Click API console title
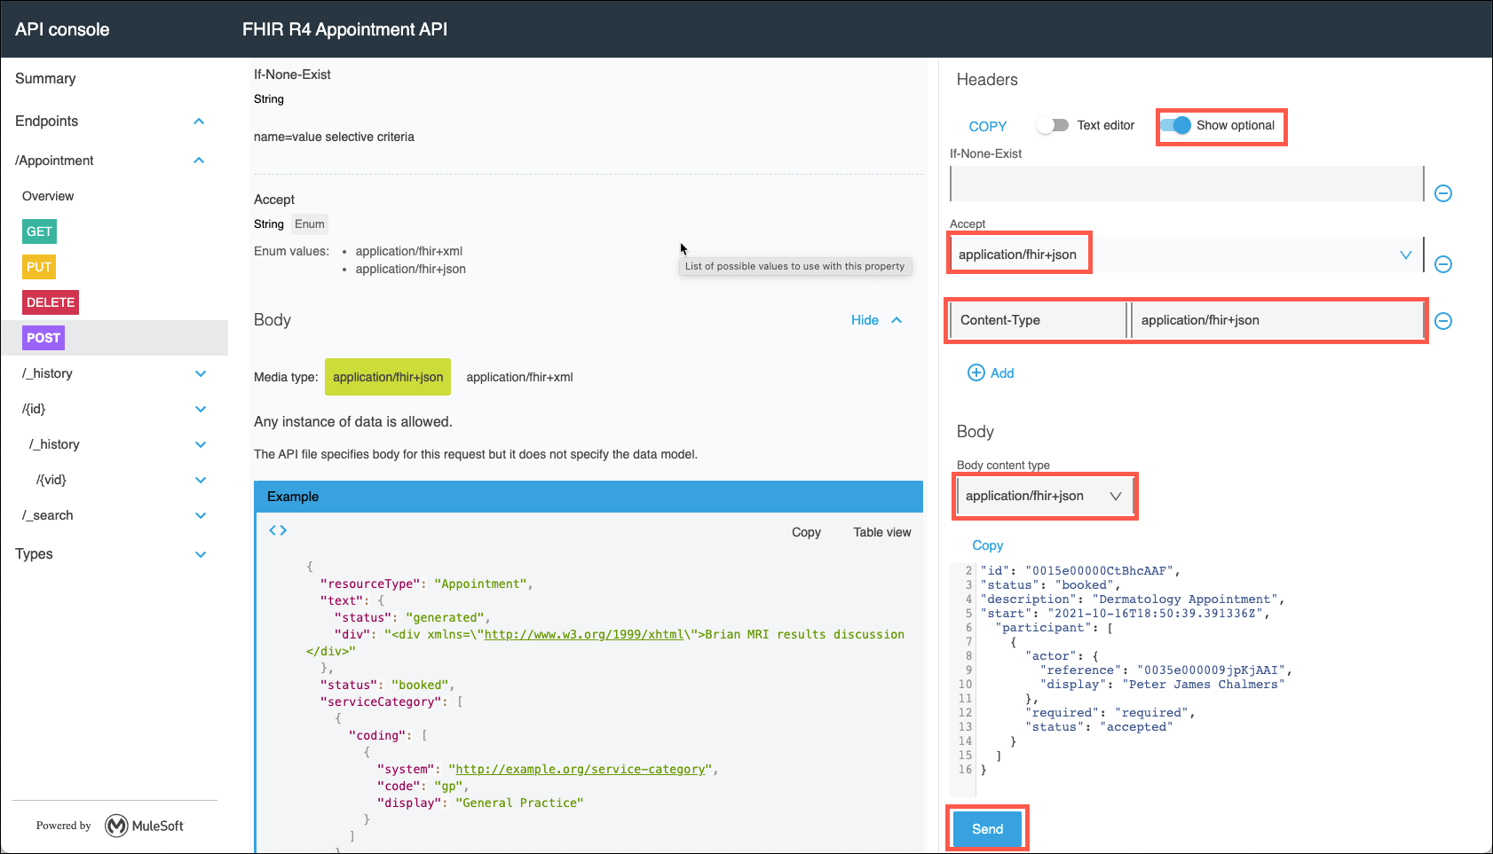The height and width of the screenshot is (854, 1493). (x=62, y=29)
